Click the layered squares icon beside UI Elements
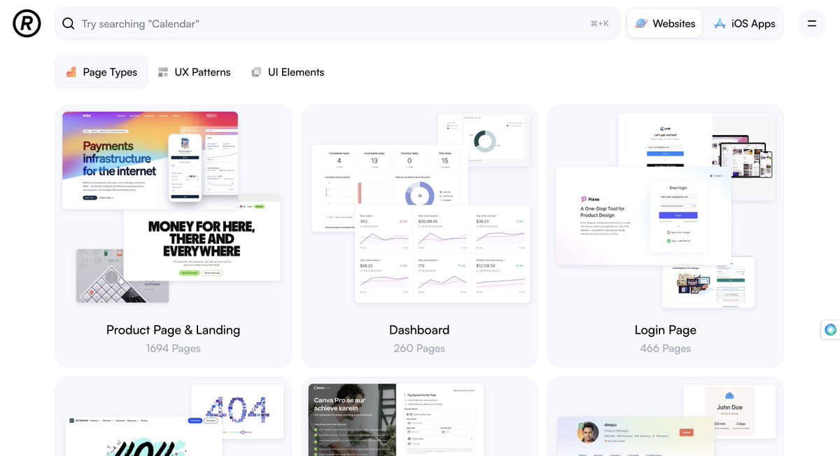The image size is (840, 456). pyautogui.click(x=256, y=72)
